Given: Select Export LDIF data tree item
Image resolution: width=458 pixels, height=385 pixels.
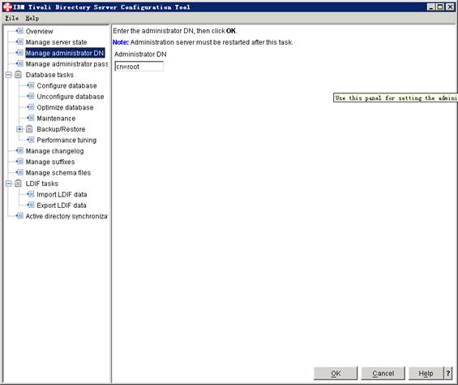Looking at the screenshot, I should coord(62,205).
